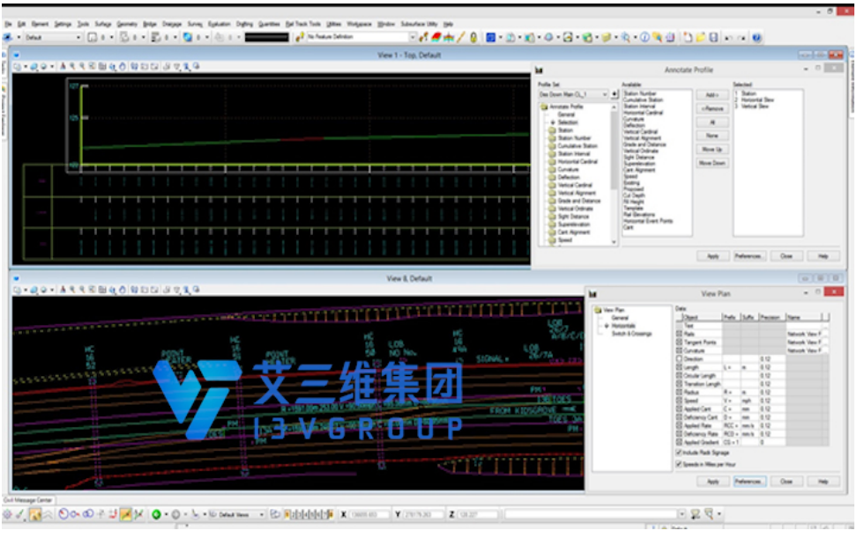Click the Preferences button in View Plan dialog
Image resolution: width=857 pixels, height=538 pixels.
coord(749,482)
